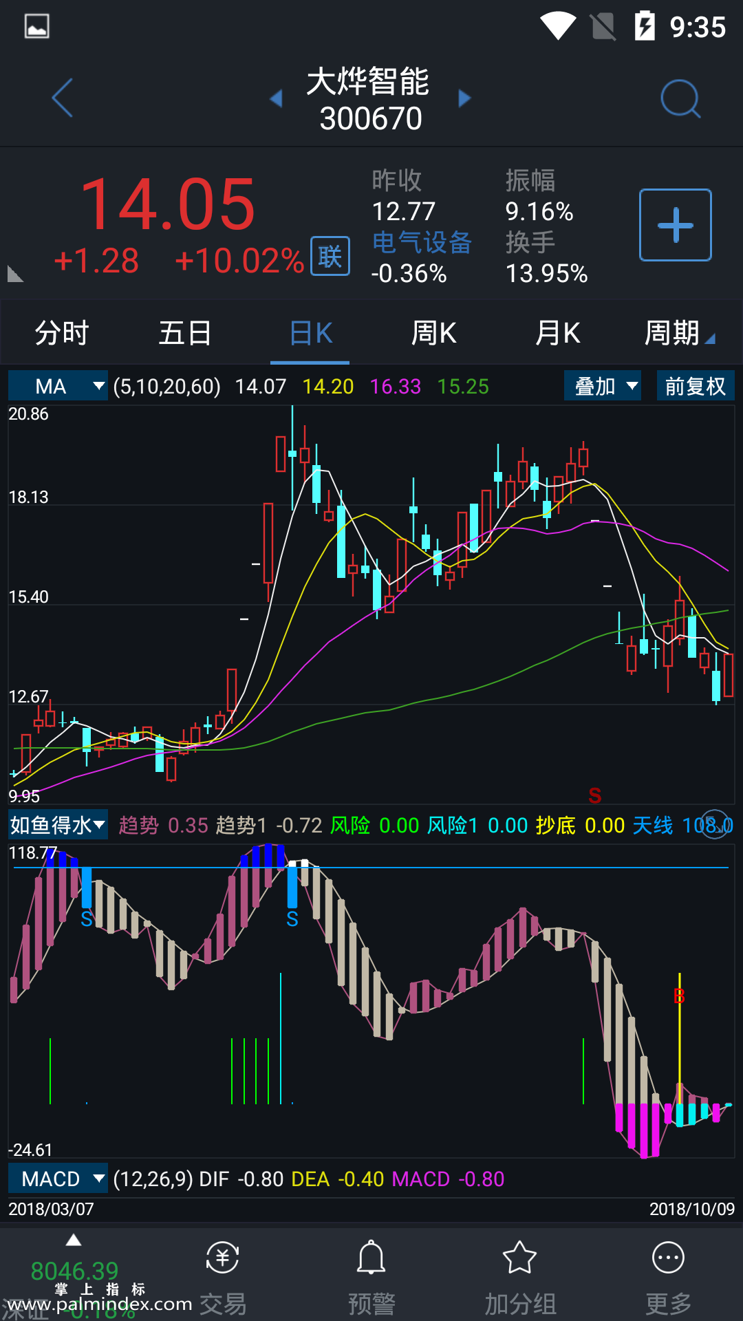Open the 叠加 overlay dropdown
The height and width of the screenshot is (1321, 743).
click(x=603, y=386)
